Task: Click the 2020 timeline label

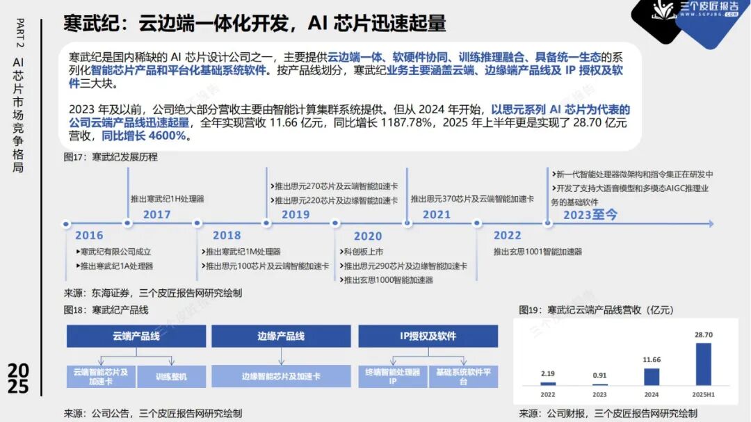Action: (368, 236)
